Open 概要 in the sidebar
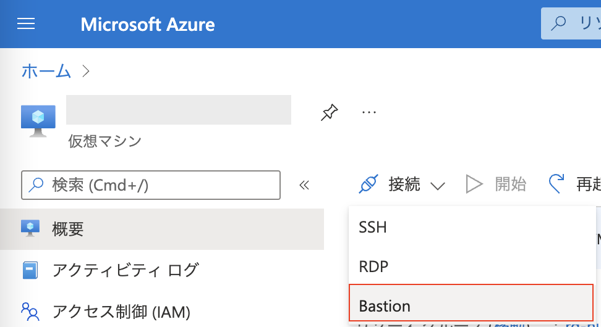The height and width of the screenshot is (327, 601). [162, 229]
